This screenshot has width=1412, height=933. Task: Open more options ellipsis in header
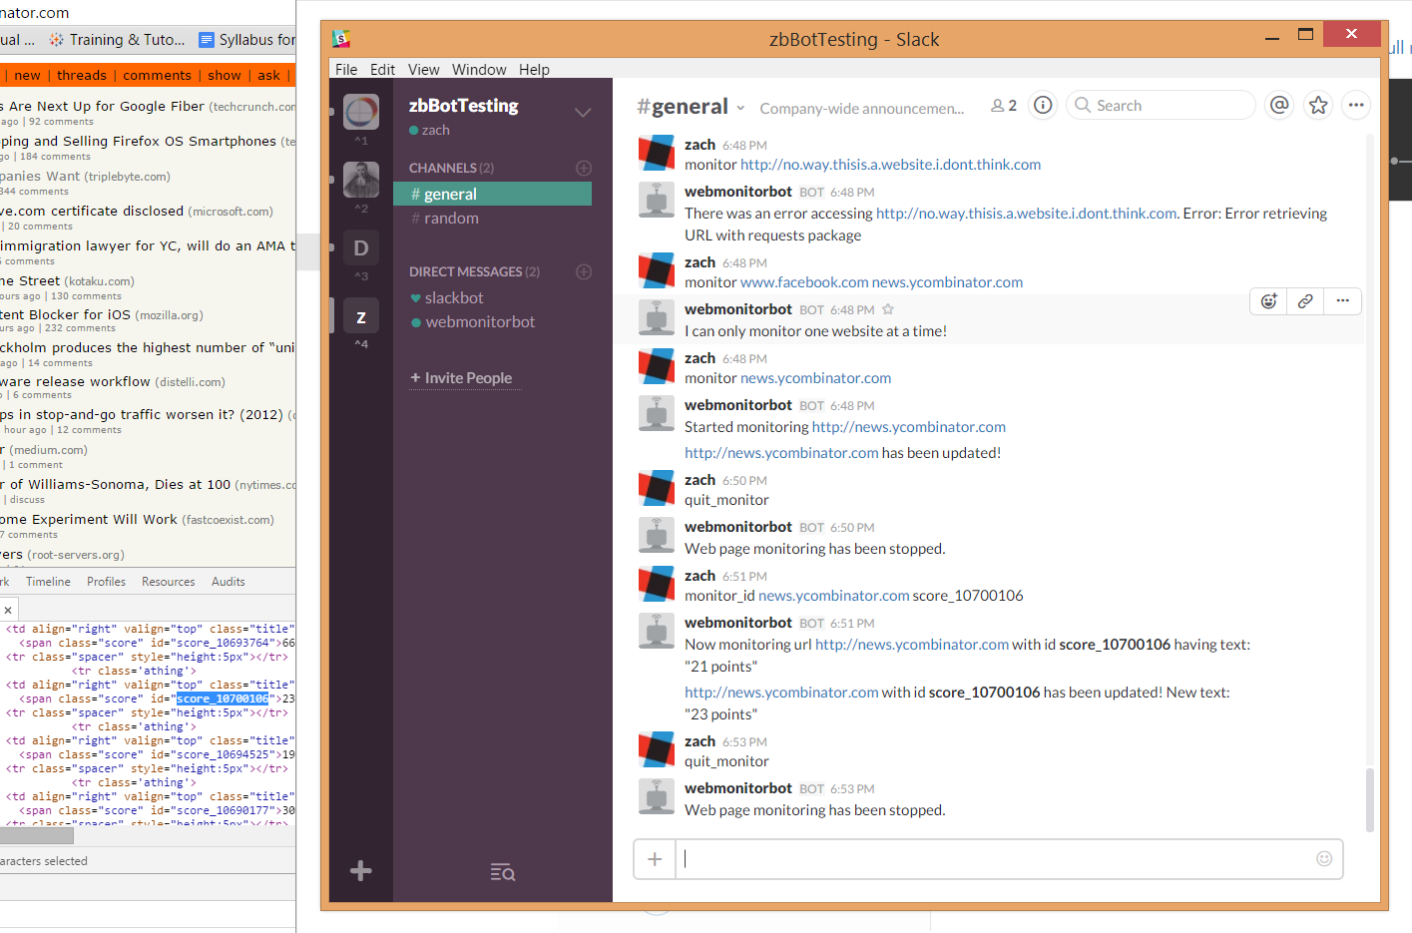pyautogui.click(x=1355, y=105)
